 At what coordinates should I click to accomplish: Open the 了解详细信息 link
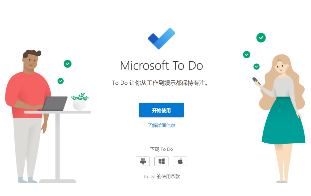point(161,125)
